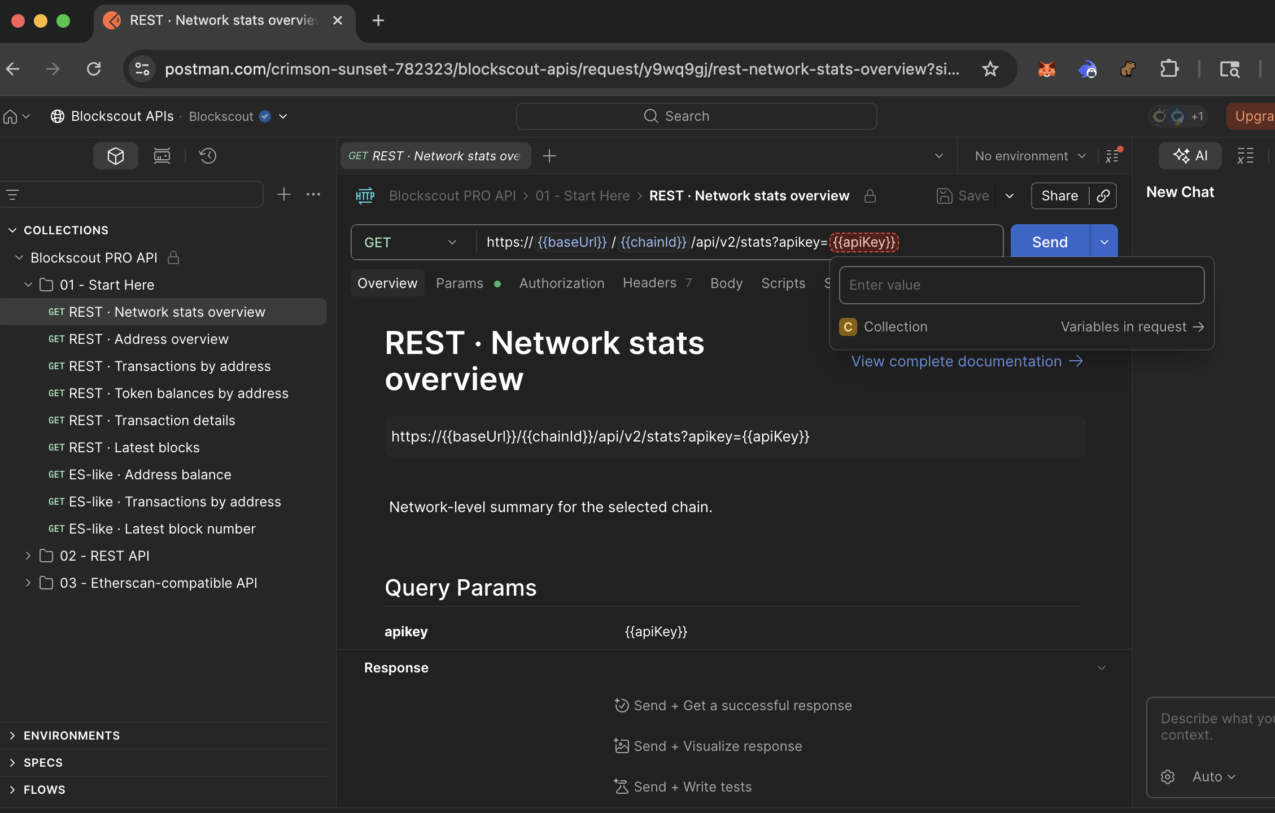This screenshot has height=813, width=1275.
Task: Open the GET method dropdown
Action: click(x=410, y=242)
